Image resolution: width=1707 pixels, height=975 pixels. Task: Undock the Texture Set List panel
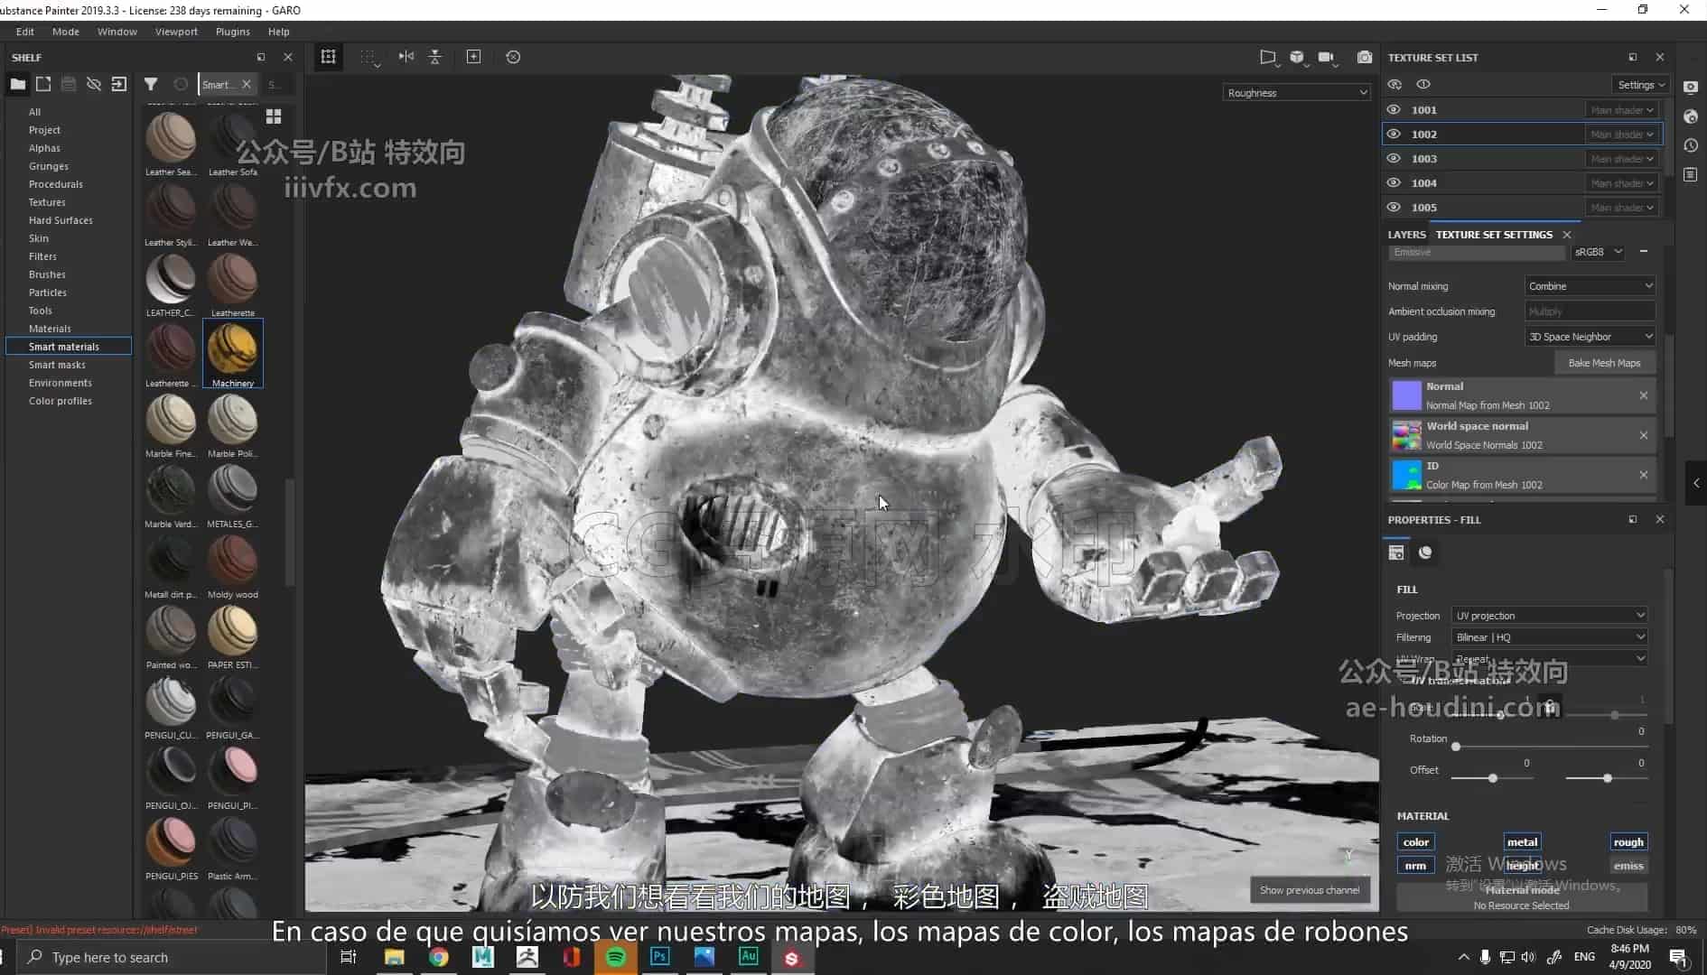pos(1633,57)
